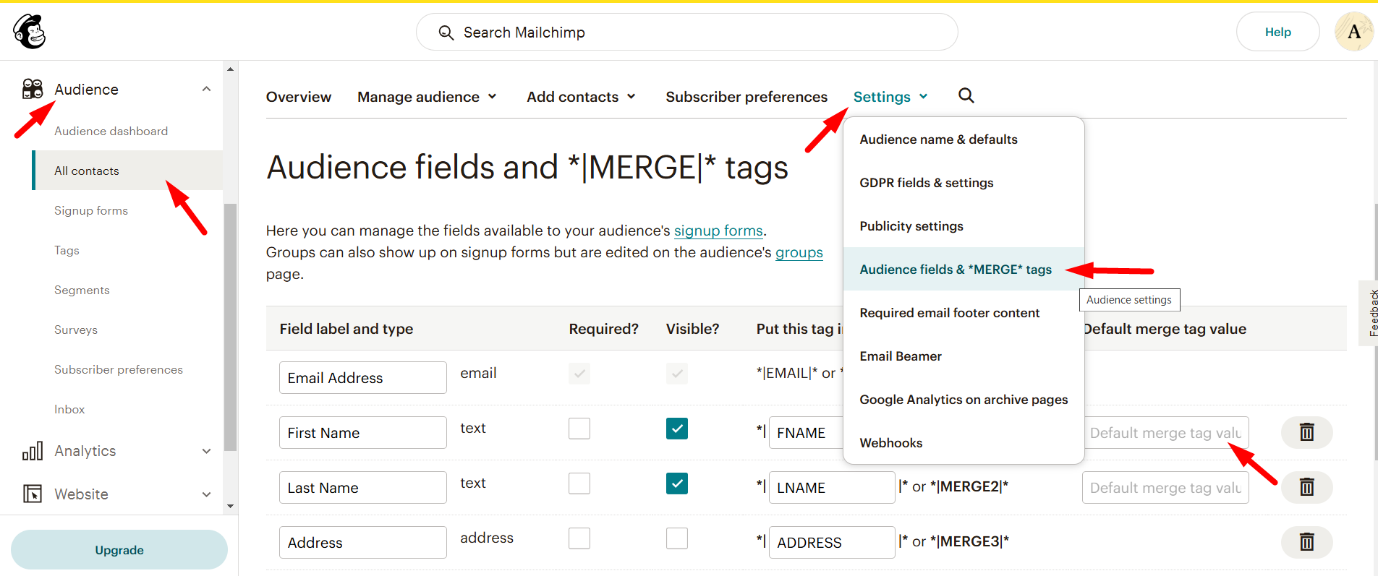Image resolution: width=1378 pixels, height=576 pixels.
Task: Click the Address field label input
Action: coord(363,542)
